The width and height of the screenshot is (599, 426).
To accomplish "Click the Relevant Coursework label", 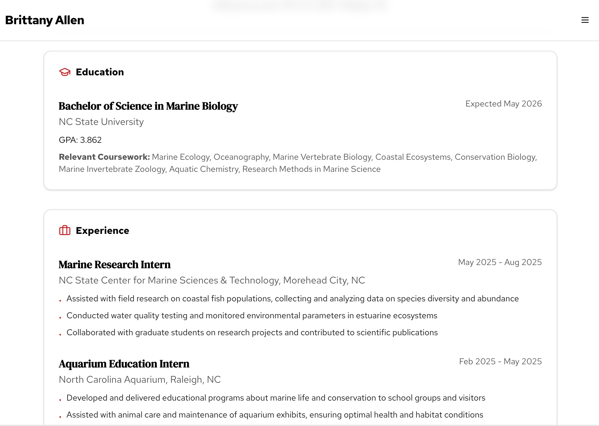I will coord(104,157).
